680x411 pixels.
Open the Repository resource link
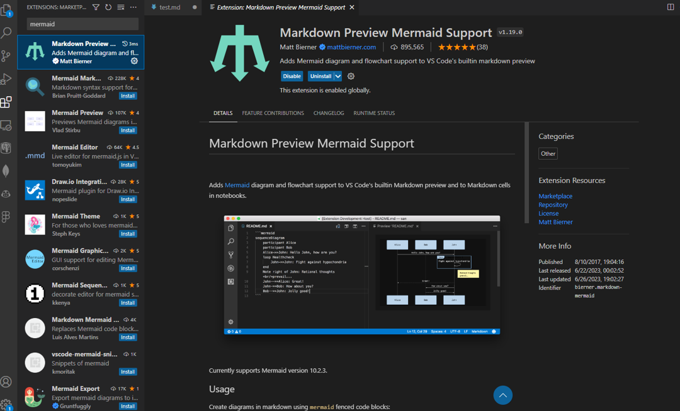553,205
